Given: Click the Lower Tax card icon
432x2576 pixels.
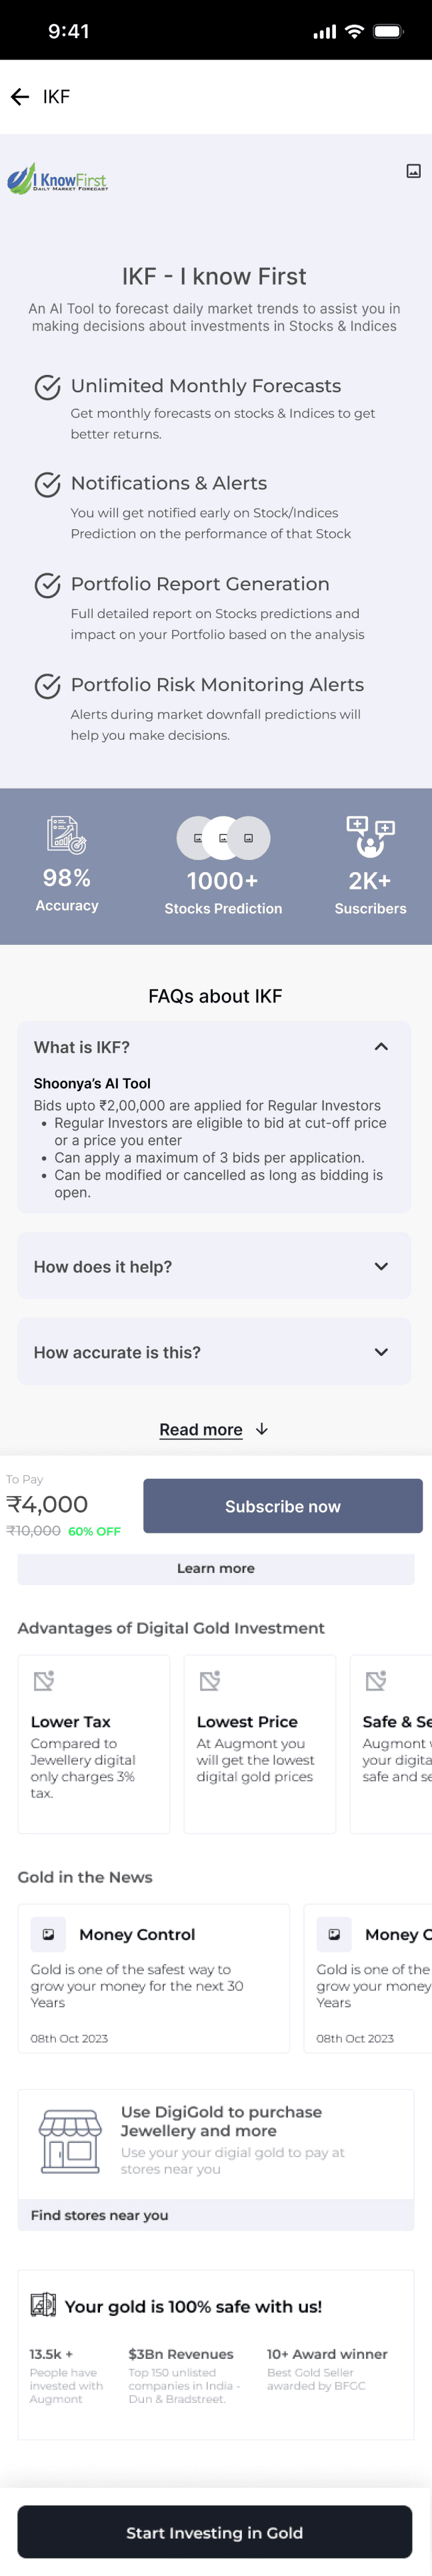Looking at the screenshot, I should (x=44, y=1681).
